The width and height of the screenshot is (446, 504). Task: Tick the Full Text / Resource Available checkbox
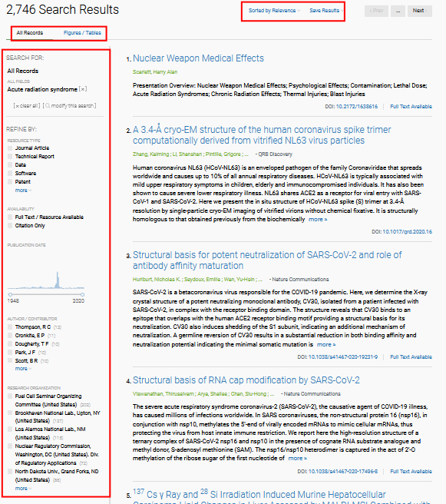tap(10, 217)
